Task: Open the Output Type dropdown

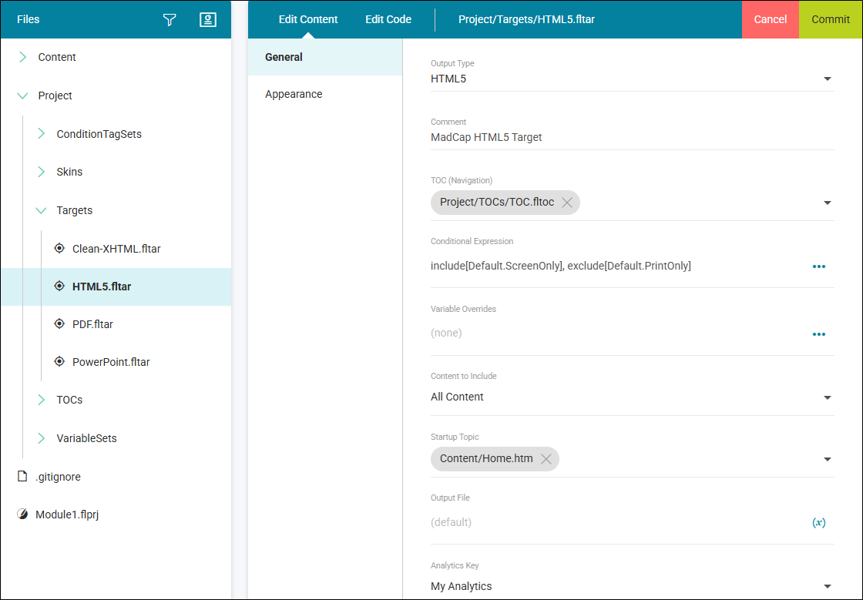Action: (828, 79)
